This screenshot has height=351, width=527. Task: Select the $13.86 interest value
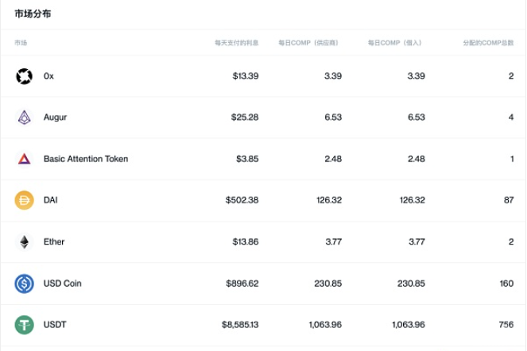pos(246,242)
